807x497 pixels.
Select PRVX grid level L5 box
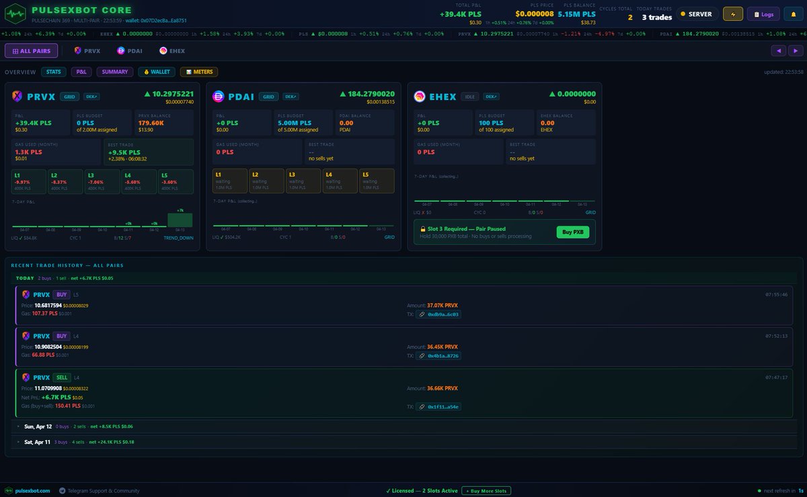click(176, 181)
